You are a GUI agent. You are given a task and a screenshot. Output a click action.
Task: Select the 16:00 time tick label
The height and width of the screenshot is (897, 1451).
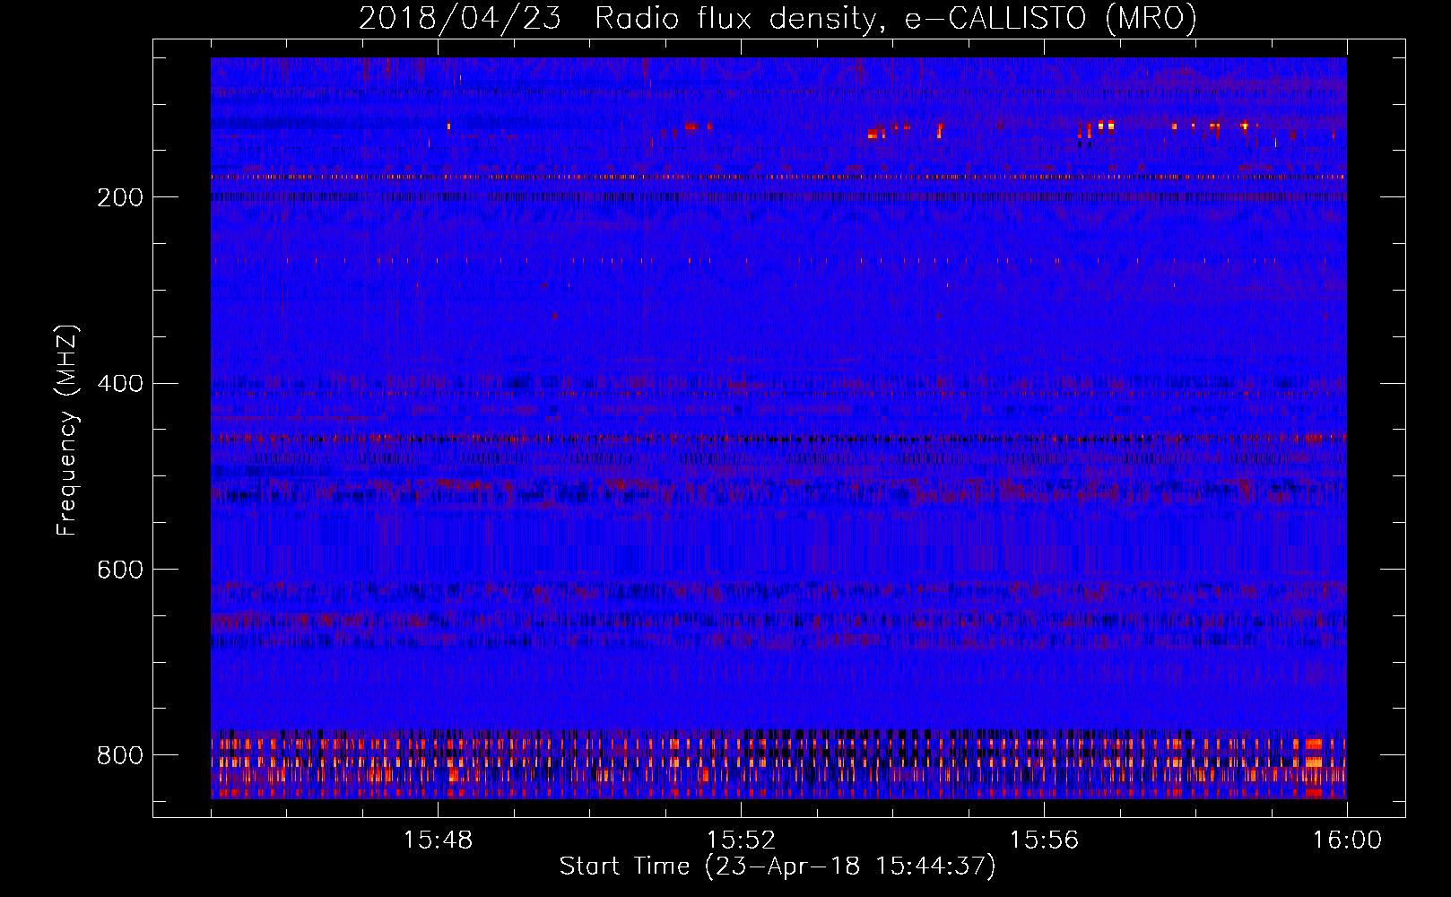point(1347,840)
